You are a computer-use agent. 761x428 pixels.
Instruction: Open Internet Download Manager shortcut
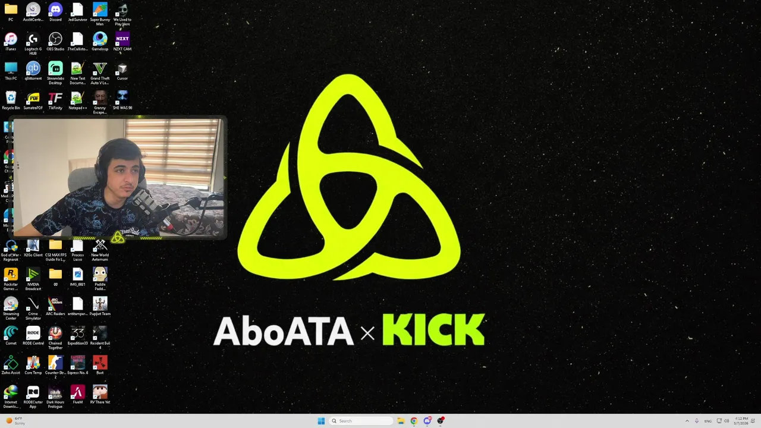click(11, 396)
